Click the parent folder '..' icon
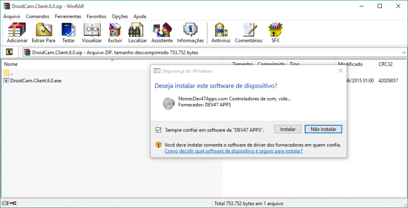Viewport: 408px width, 208px height. pyautogui.click(x=7, y=73)
